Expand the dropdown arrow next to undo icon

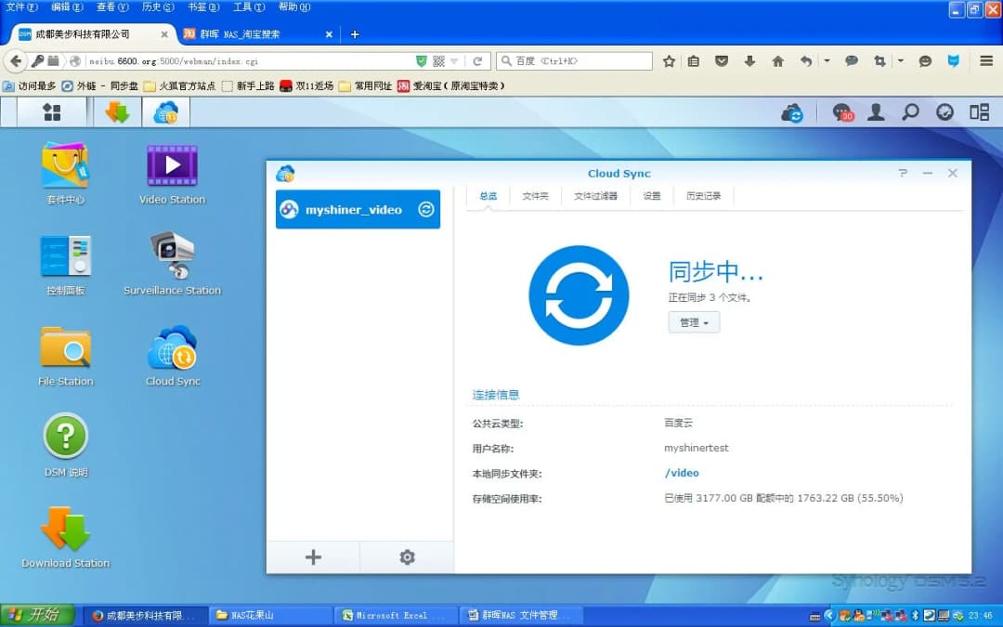click(x=827, y=61)
